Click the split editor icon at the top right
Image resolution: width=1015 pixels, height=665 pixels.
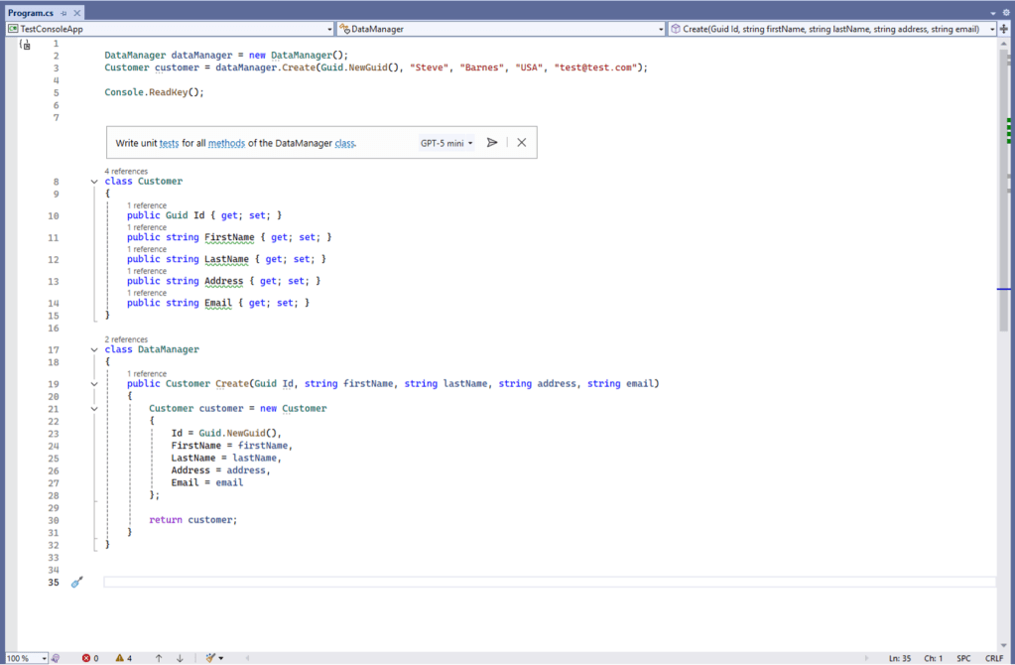tap(1004, 30)
